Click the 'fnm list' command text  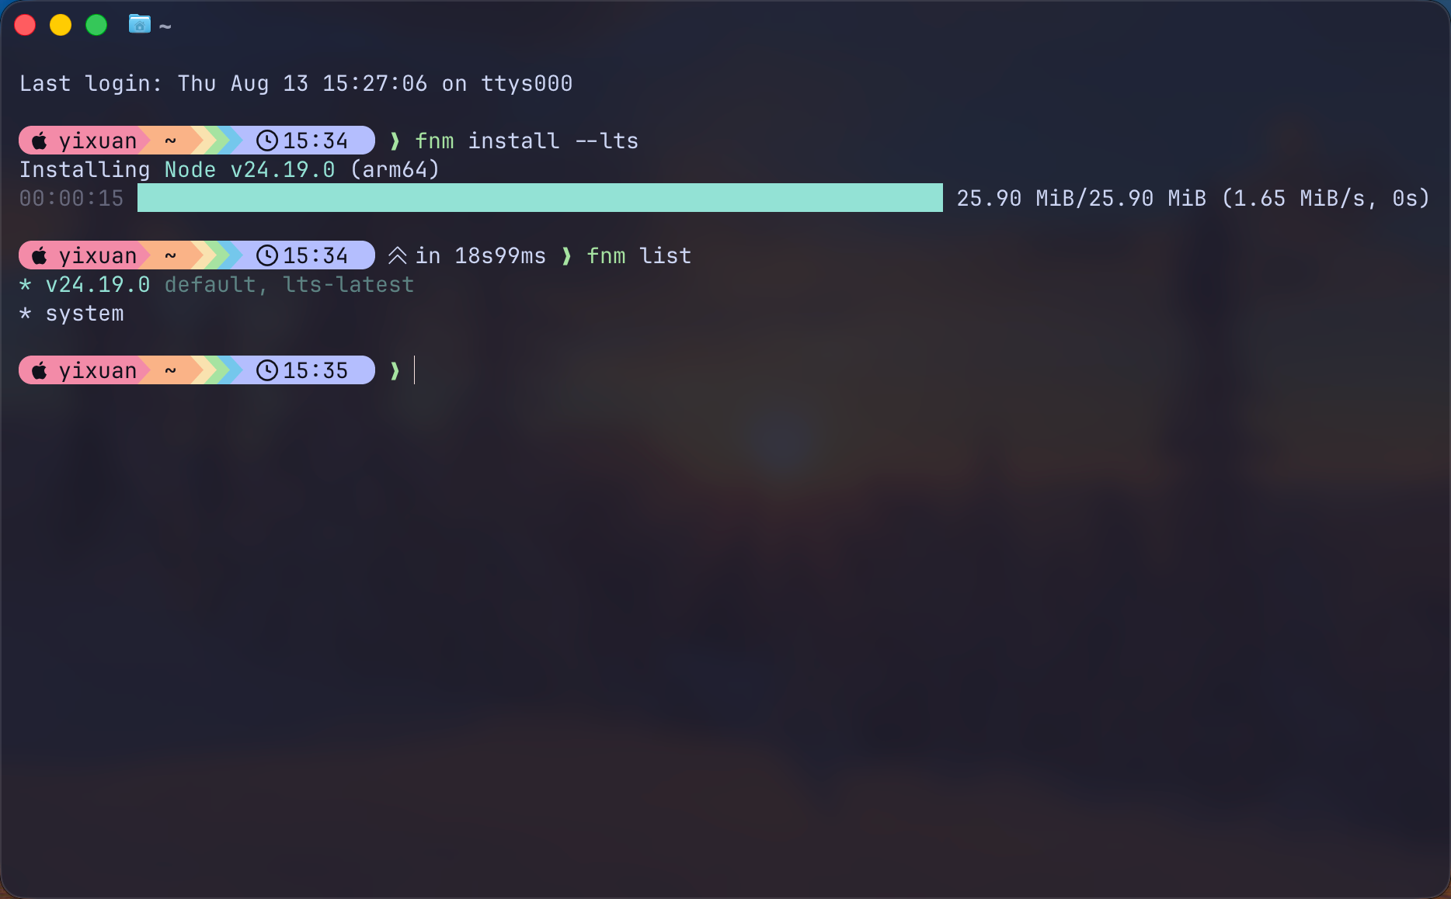tap(639, 255)
